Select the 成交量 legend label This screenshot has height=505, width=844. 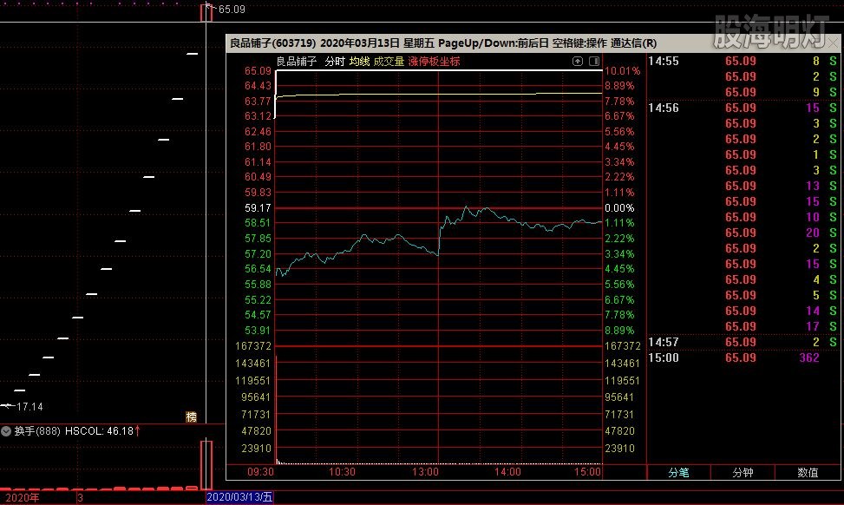pyautogui.click(x=389, y=62)
